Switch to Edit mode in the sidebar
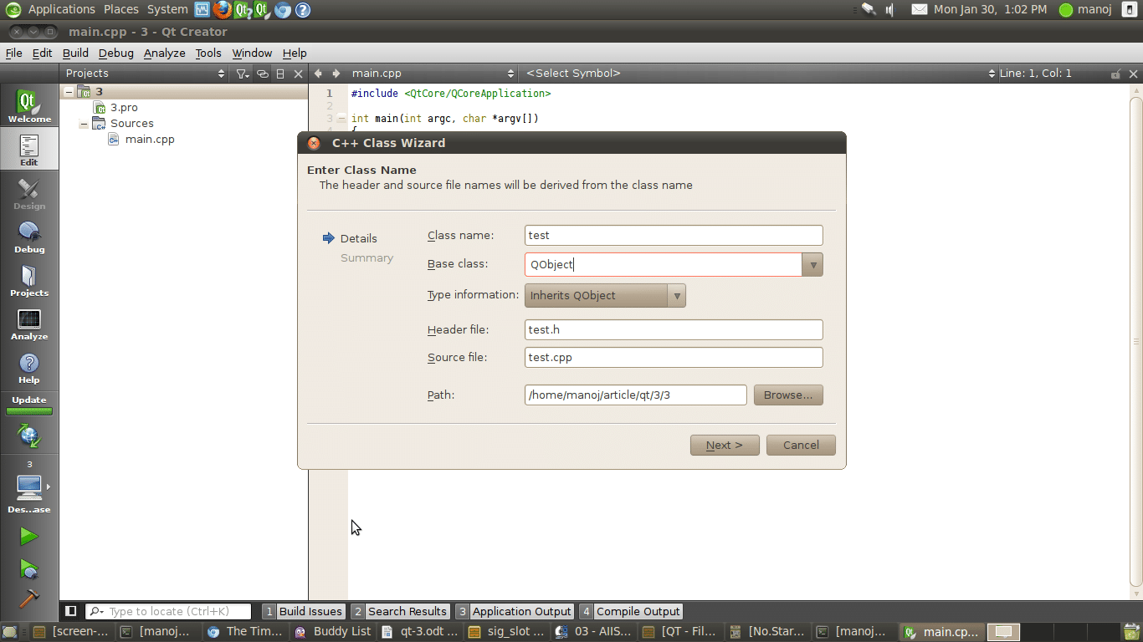Image resolution: width=1143 pixels, height=642 pixels. click(28, 150)
